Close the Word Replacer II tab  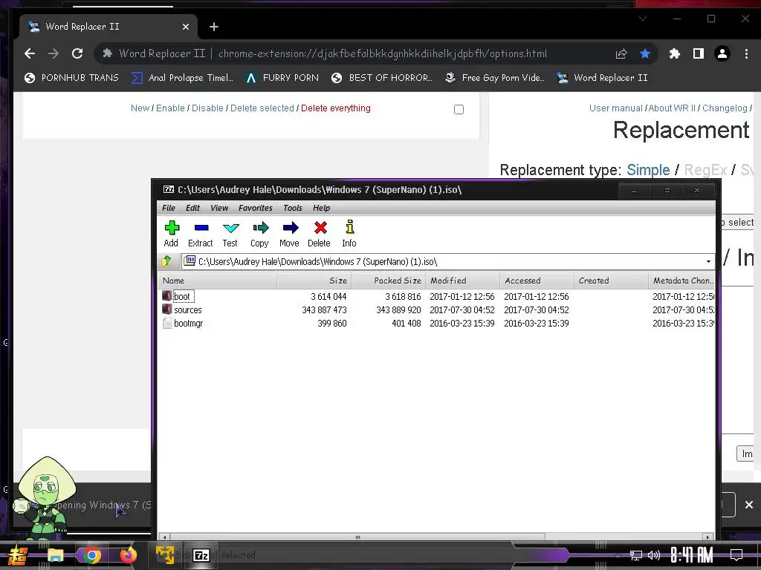tap(185, 27)
